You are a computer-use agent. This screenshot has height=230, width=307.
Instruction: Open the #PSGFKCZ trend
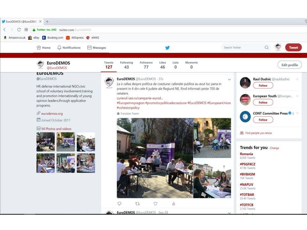[x=248, y=164]
